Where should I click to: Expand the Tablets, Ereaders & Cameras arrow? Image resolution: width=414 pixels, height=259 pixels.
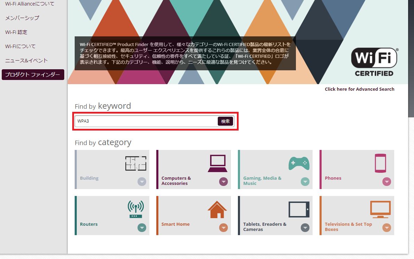pyautogui.click(x=305, y=228)
